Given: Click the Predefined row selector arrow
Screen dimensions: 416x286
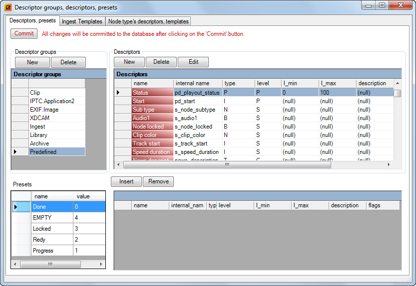Looking at the screenshot, I should coord(20,152).
